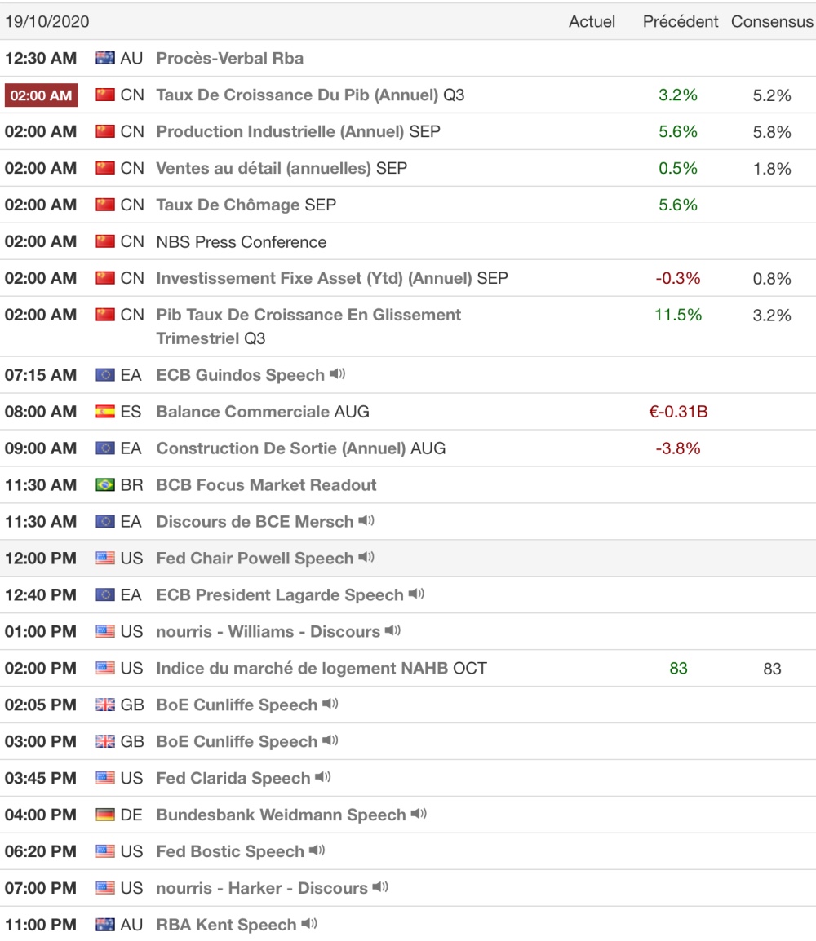Click the Australia flag on the RBA Kent Speech row

pos(105,924)
